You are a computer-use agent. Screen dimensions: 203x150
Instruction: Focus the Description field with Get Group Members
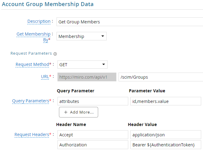(130, 22)
